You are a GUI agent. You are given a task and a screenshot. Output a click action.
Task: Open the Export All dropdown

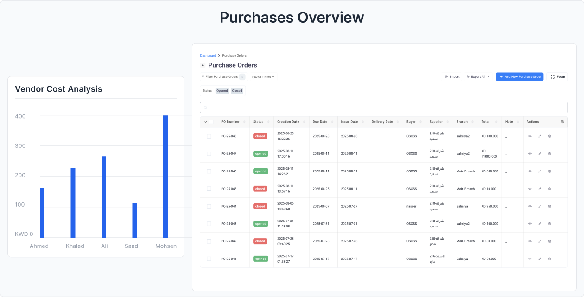coord(478,77)
